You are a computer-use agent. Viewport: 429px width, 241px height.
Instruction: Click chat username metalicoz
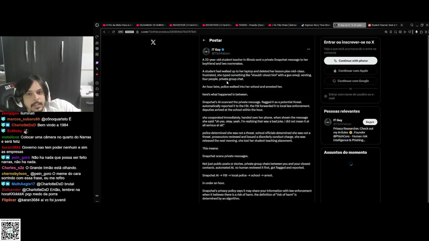[10, 137]
